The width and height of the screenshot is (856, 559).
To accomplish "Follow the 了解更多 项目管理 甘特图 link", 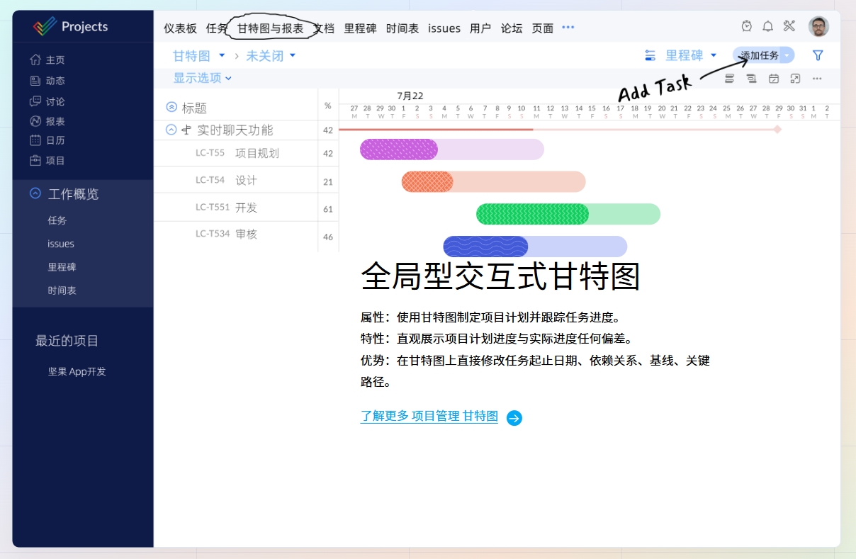I will pyautogui.click(x=429, y=417).
